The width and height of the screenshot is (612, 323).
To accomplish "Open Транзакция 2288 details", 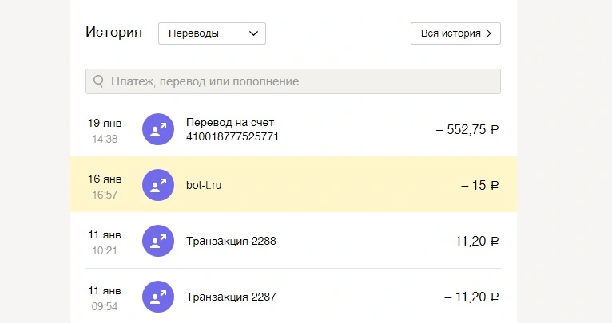I will [293, 241].
